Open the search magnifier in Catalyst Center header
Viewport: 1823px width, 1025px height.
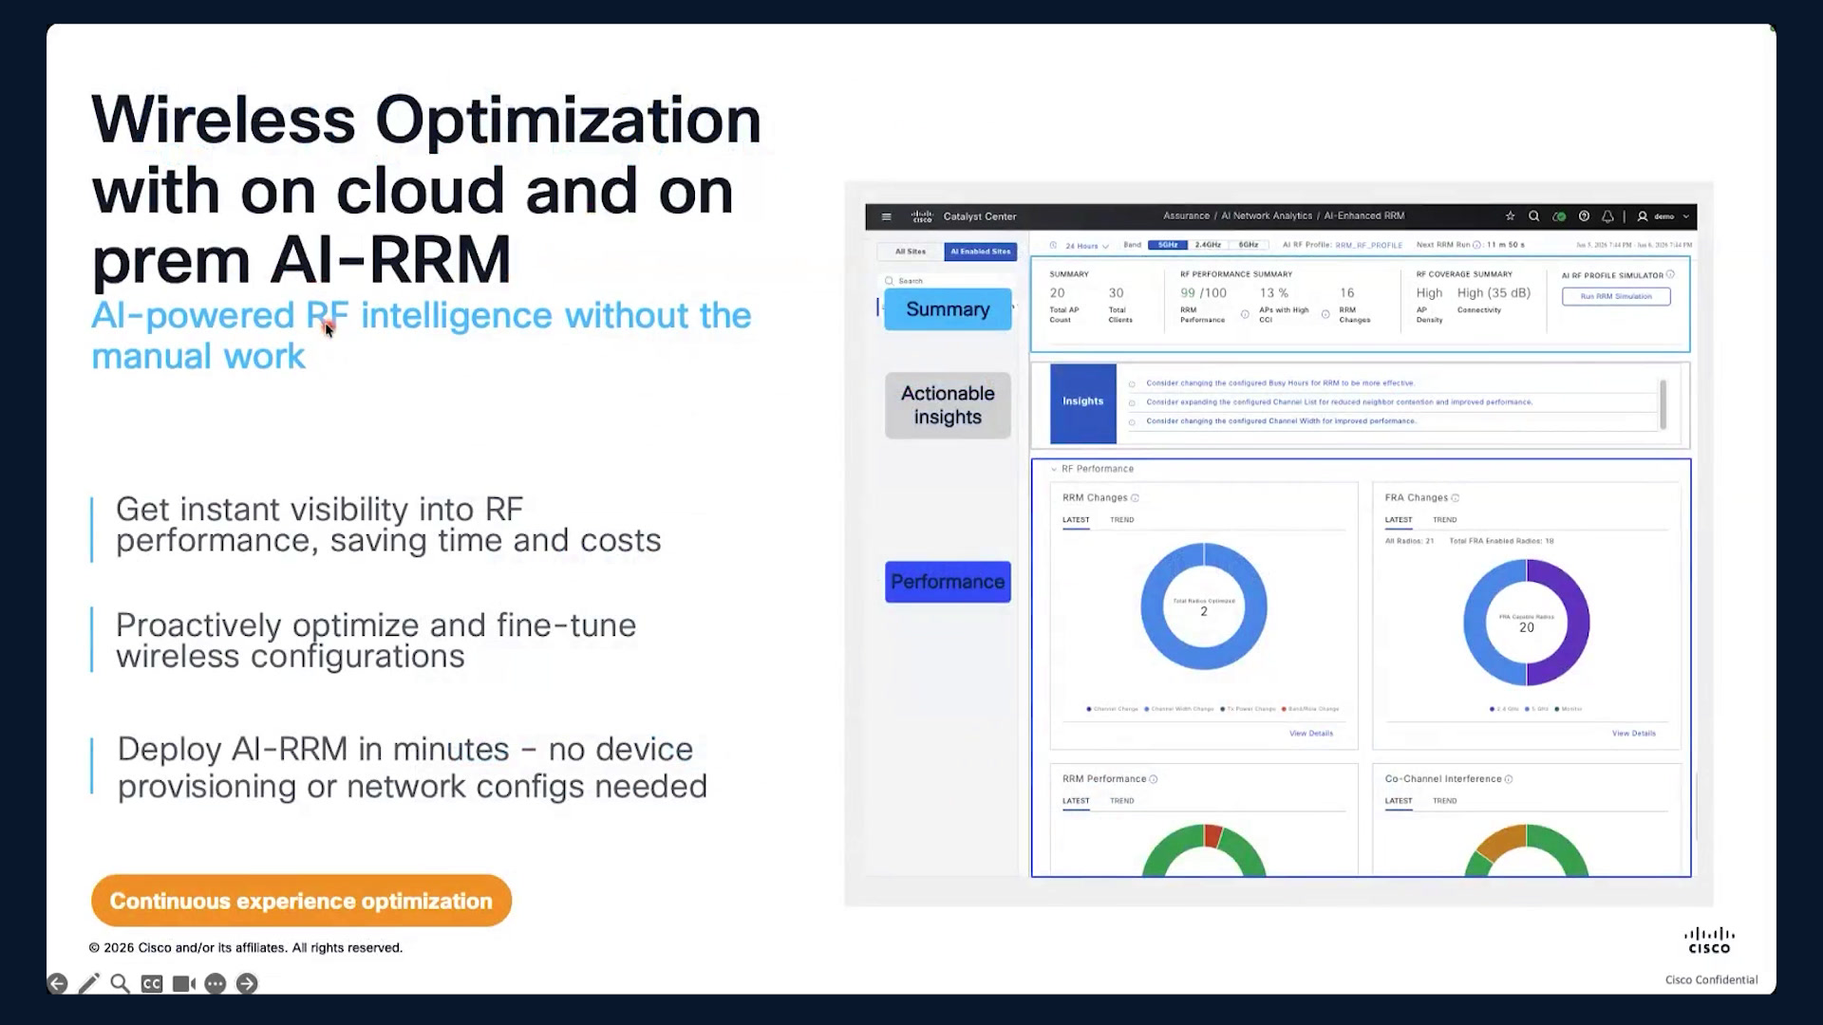[1533, 216]
